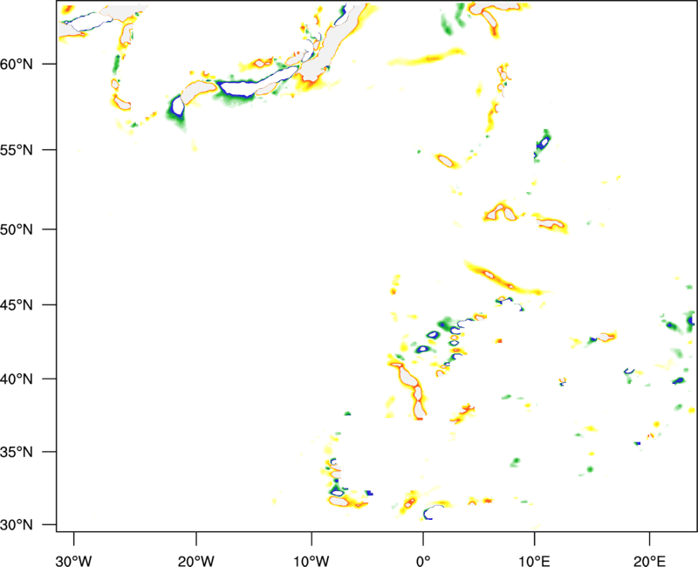Screen dimensions: 698x567
Task: Click the 0° longitude label
Action: [423, 561]
